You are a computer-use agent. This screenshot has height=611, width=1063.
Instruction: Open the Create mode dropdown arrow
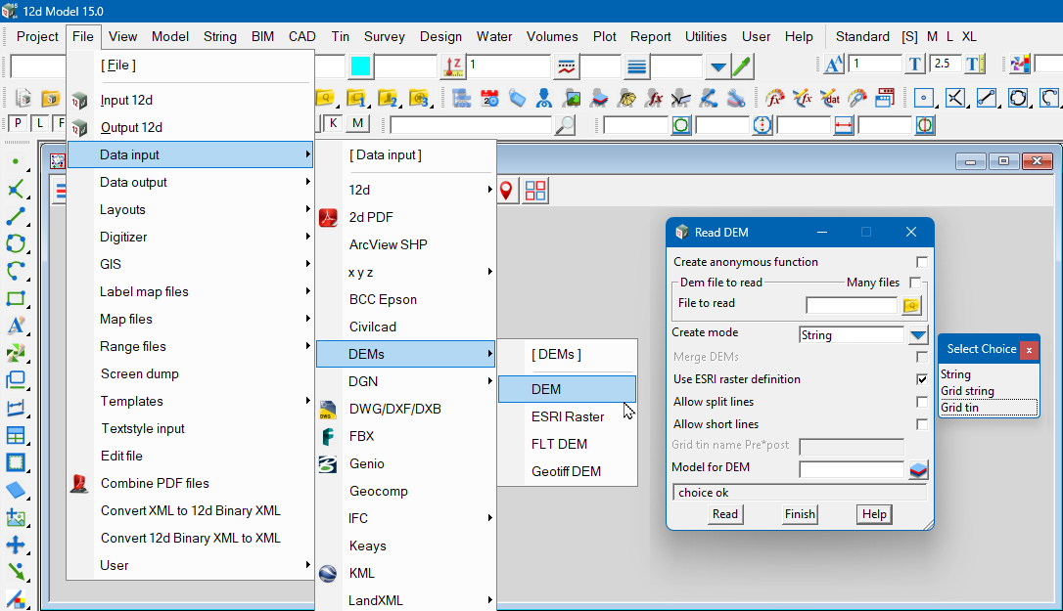tap(917, 335)
